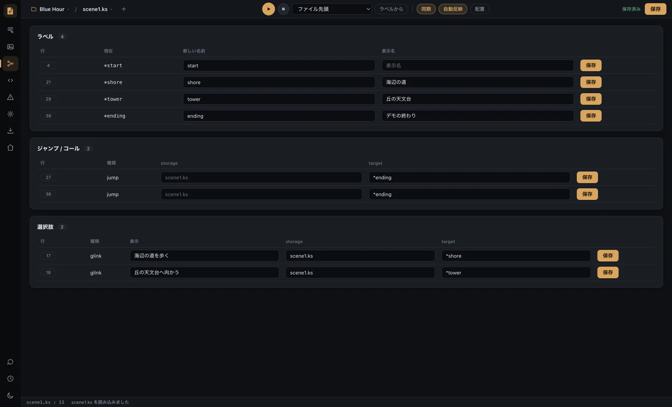Open the gear settings sidebar icon

pos(10,114)
